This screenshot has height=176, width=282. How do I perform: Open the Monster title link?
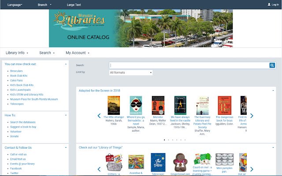(x=158, y=117)
